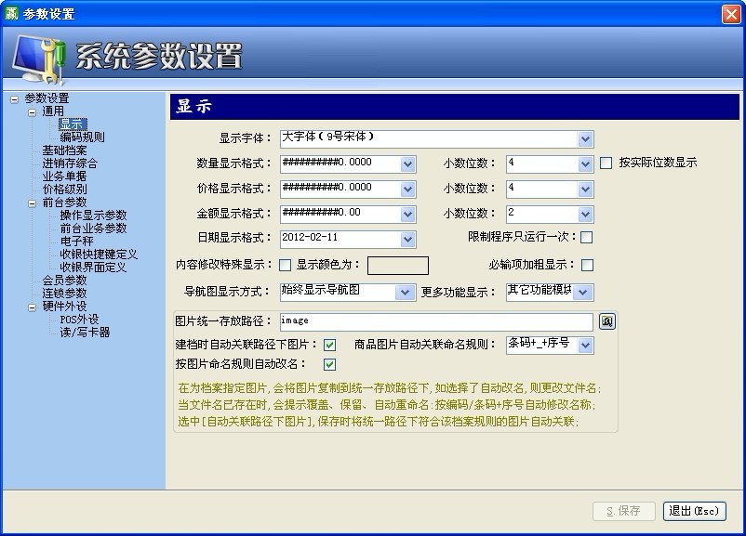Open 小数位数 dropdown for 价格 row
Image resolution: width=746 pixels, height=536 pixels.
click(x=585, y=190)
